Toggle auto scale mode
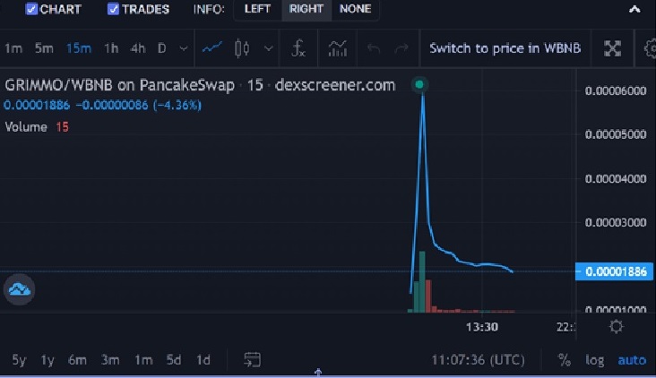This screenshot has width=656, height=378. [x=632, y=360]
